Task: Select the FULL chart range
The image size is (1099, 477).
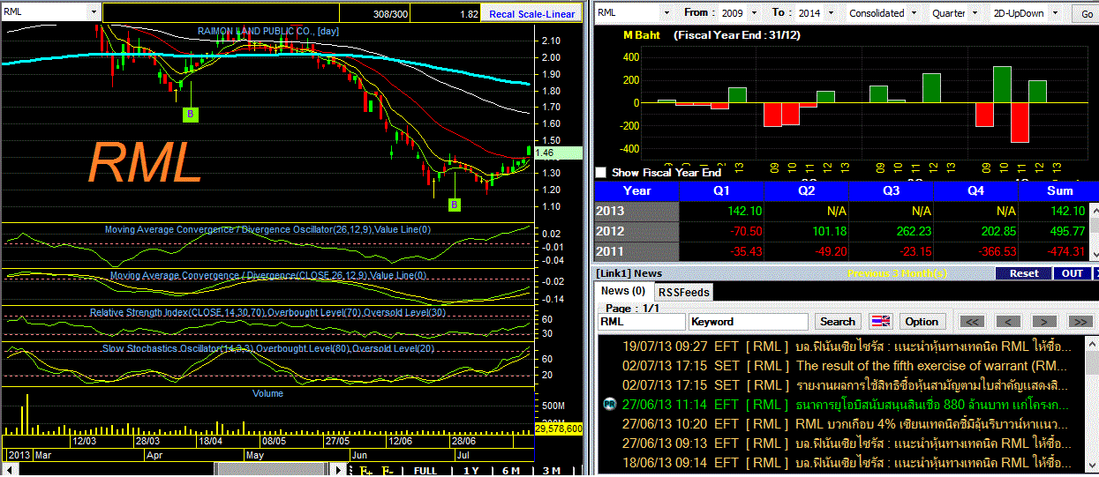Action: coord(425,472)
